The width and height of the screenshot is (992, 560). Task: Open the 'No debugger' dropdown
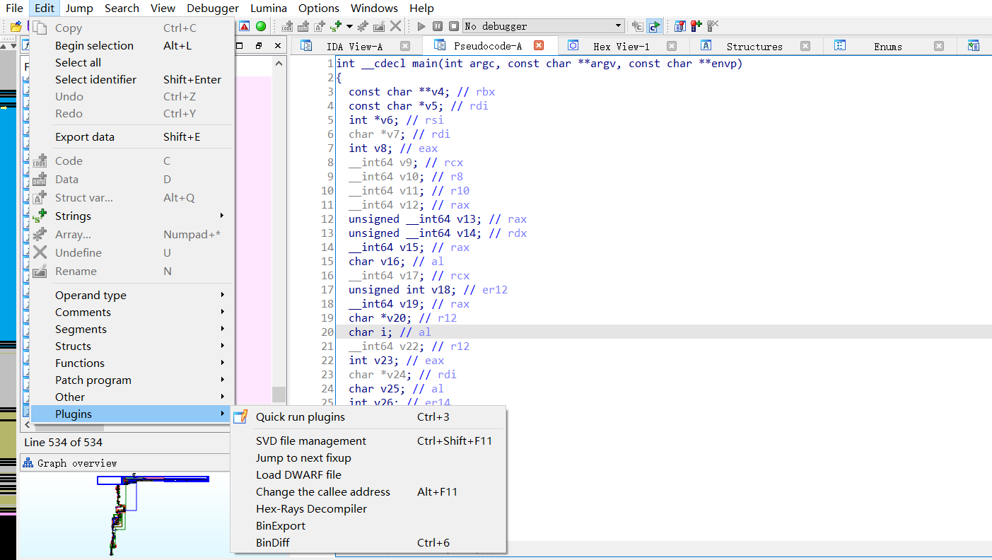tap(543, 26)
